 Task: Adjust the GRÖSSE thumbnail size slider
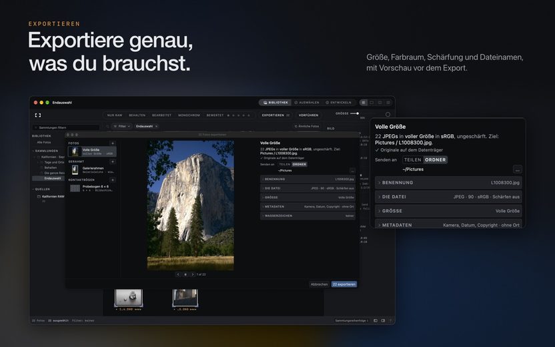click(354, 113)
